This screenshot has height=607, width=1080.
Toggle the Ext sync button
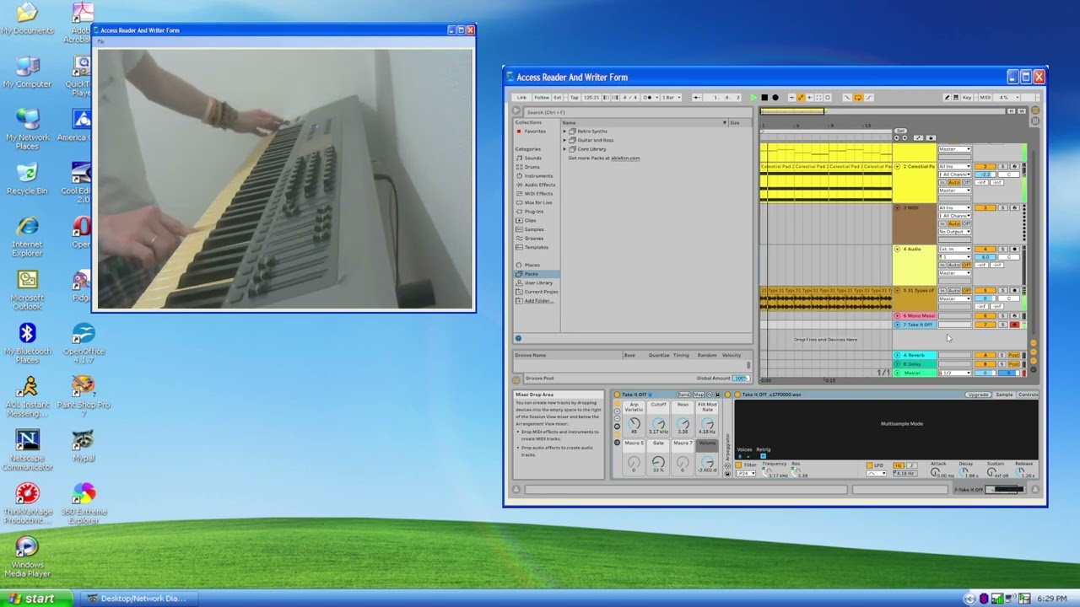tap(558, 97)
